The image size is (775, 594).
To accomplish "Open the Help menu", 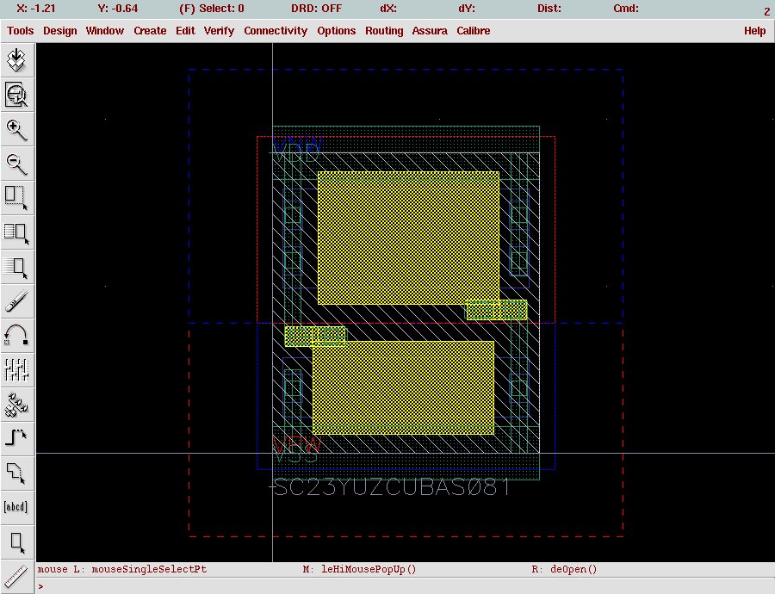I will point(754,31).
